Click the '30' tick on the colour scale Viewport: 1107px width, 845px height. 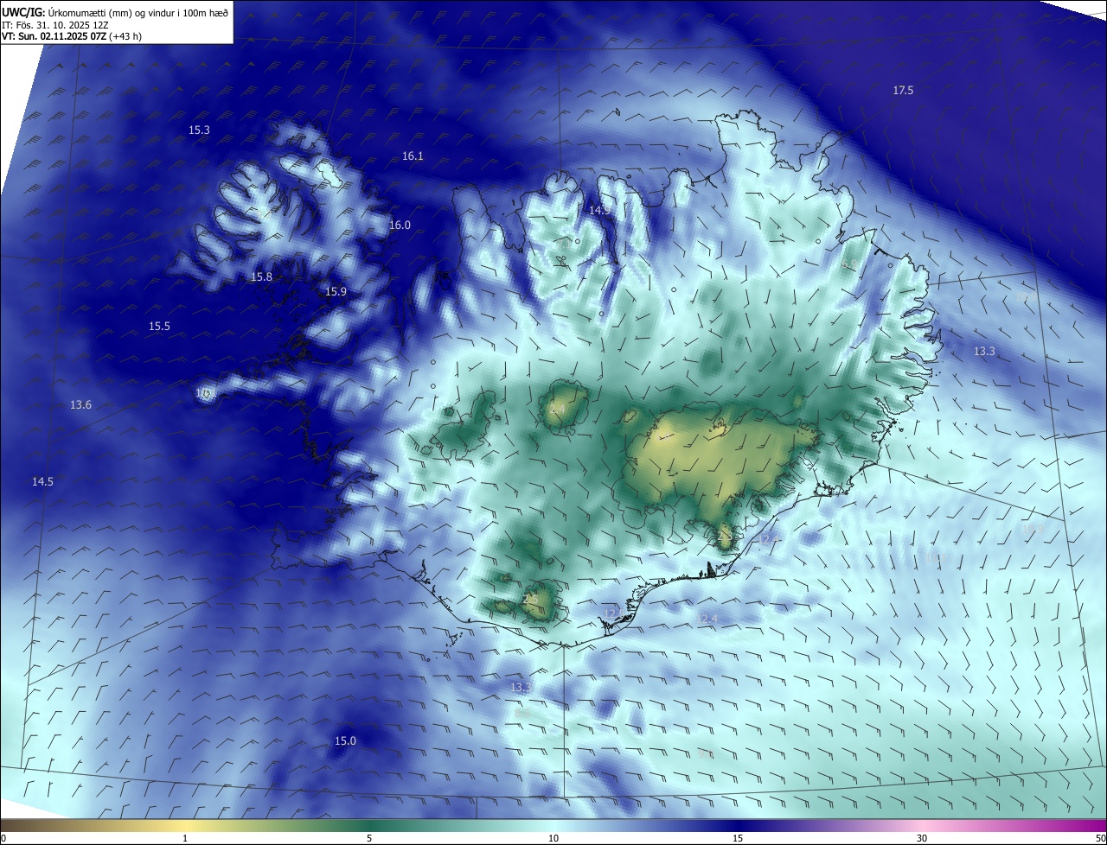[x=922, y=838]
